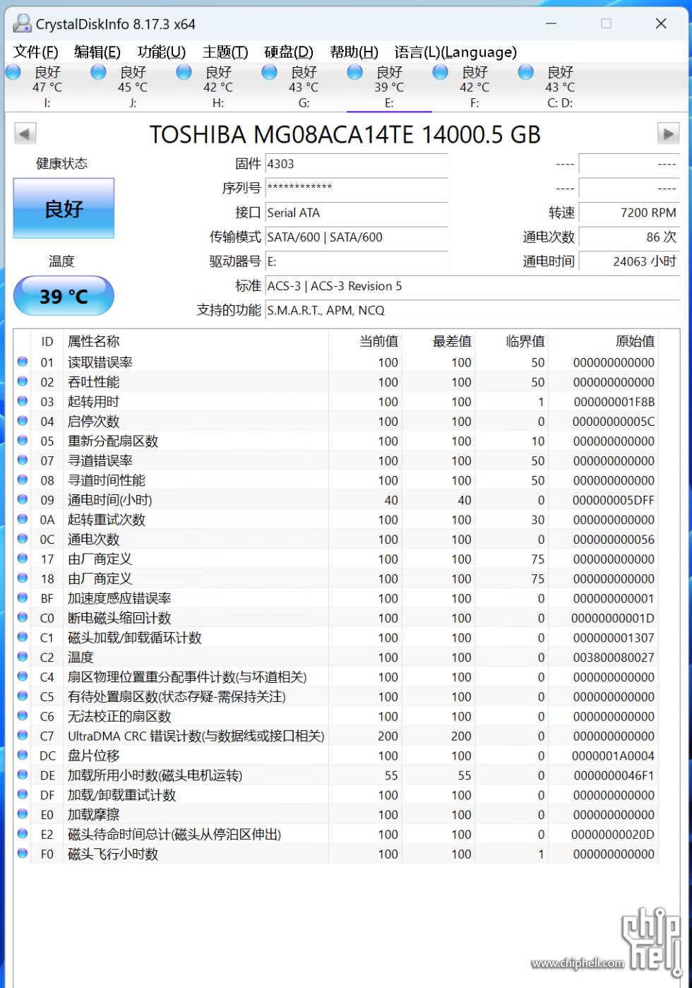This screenshot has height=988, width=692.
Task: Click the power on count field 86 次
Action: [x=629, y=237]
